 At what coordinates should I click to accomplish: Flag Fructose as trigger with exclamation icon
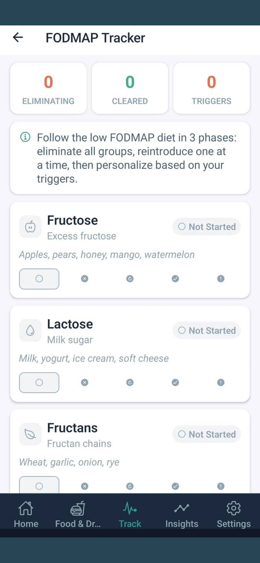[221, 279]
